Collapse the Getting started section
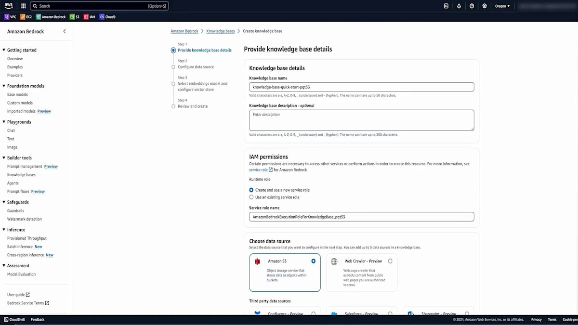 click(x=4, y=50)
